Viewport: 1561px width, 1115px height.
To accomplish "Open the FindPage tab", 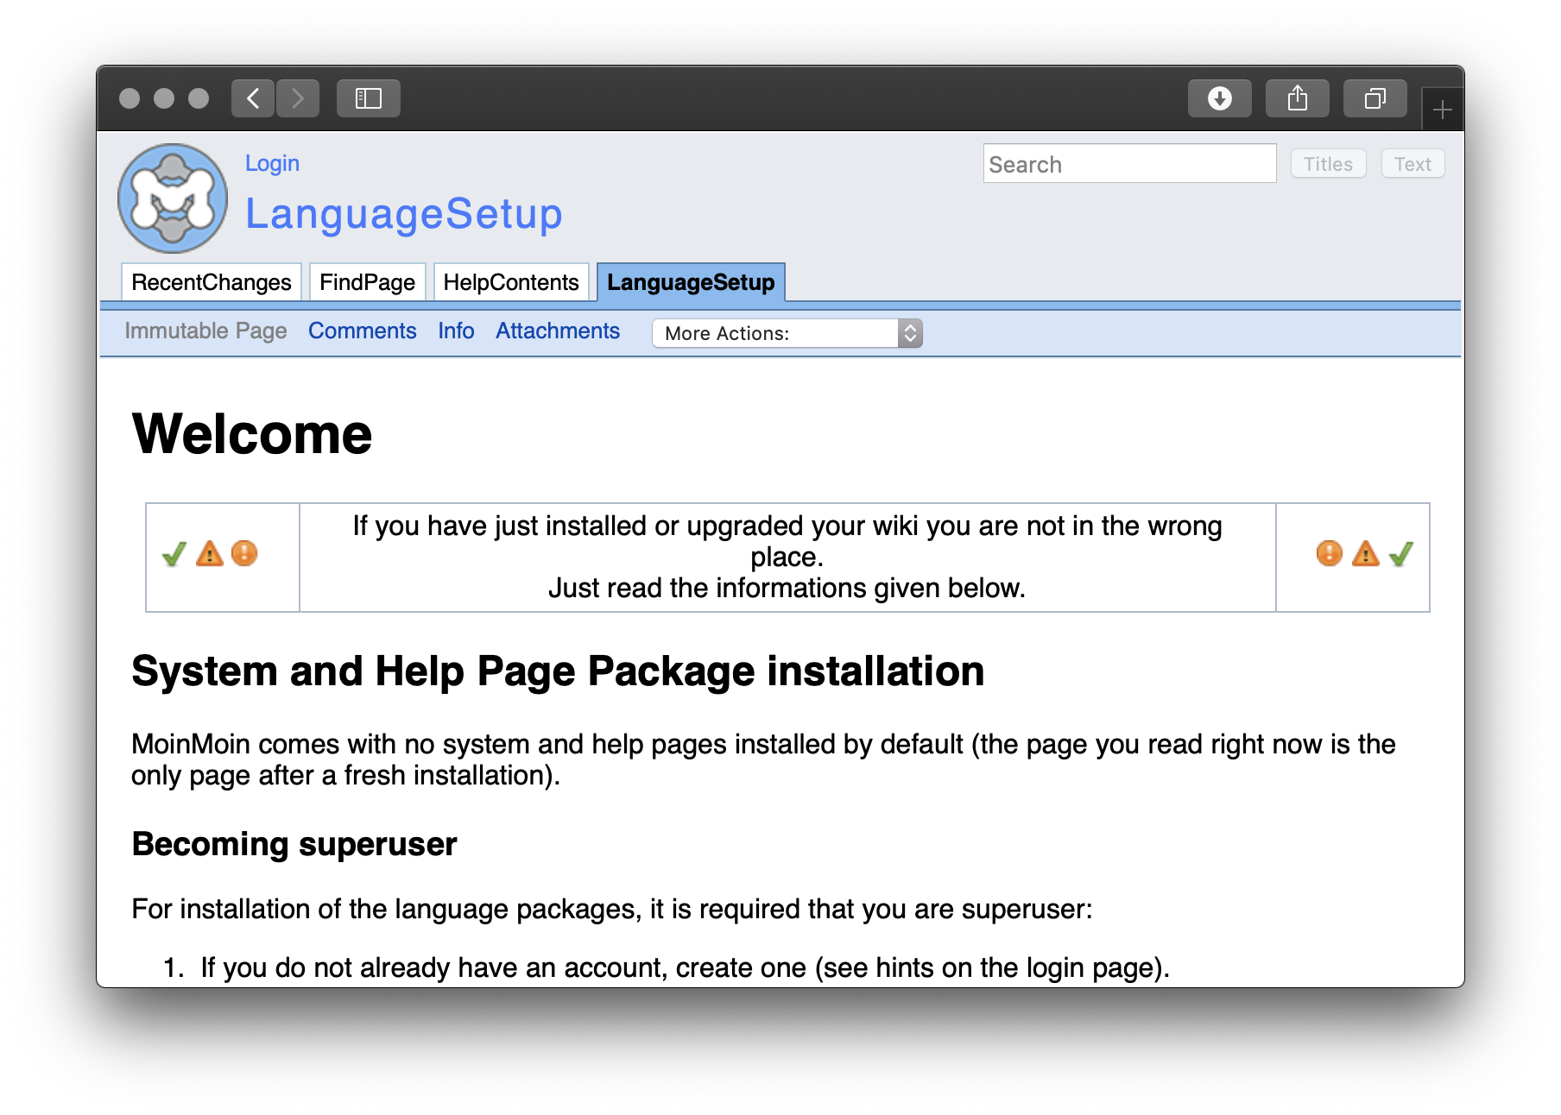I will (x=367, y=282).
